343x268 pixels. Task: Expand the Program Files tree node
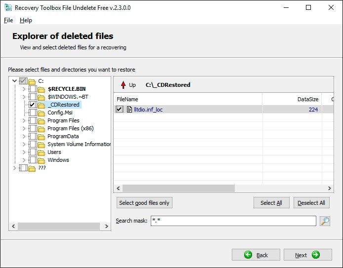tap(24, 120)
